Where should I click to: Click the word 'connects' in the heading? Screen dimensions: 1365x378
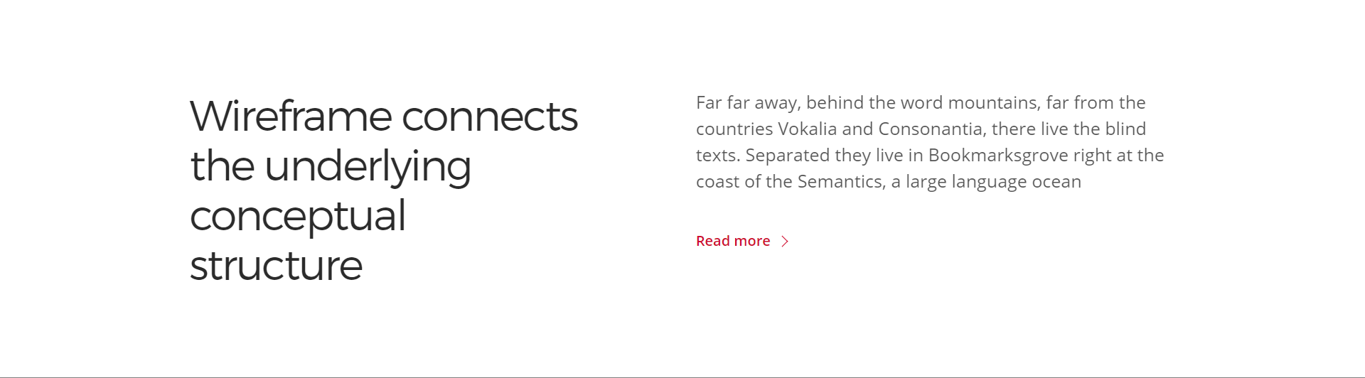490,117
